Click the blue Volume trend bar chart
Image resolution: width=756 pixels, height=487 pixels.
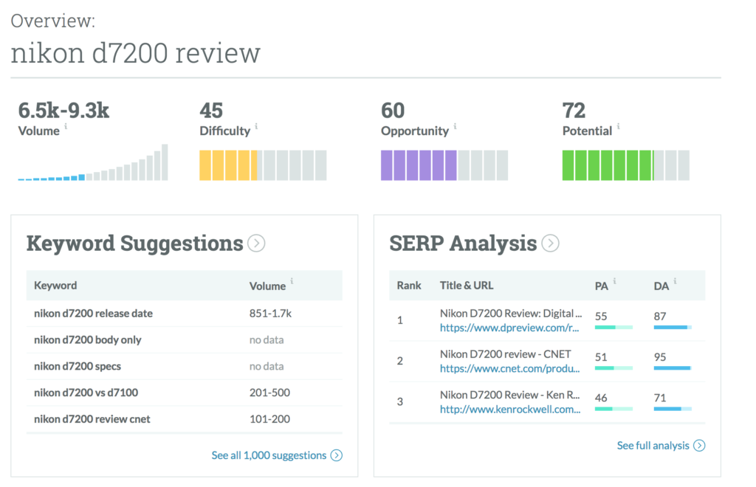93,162
